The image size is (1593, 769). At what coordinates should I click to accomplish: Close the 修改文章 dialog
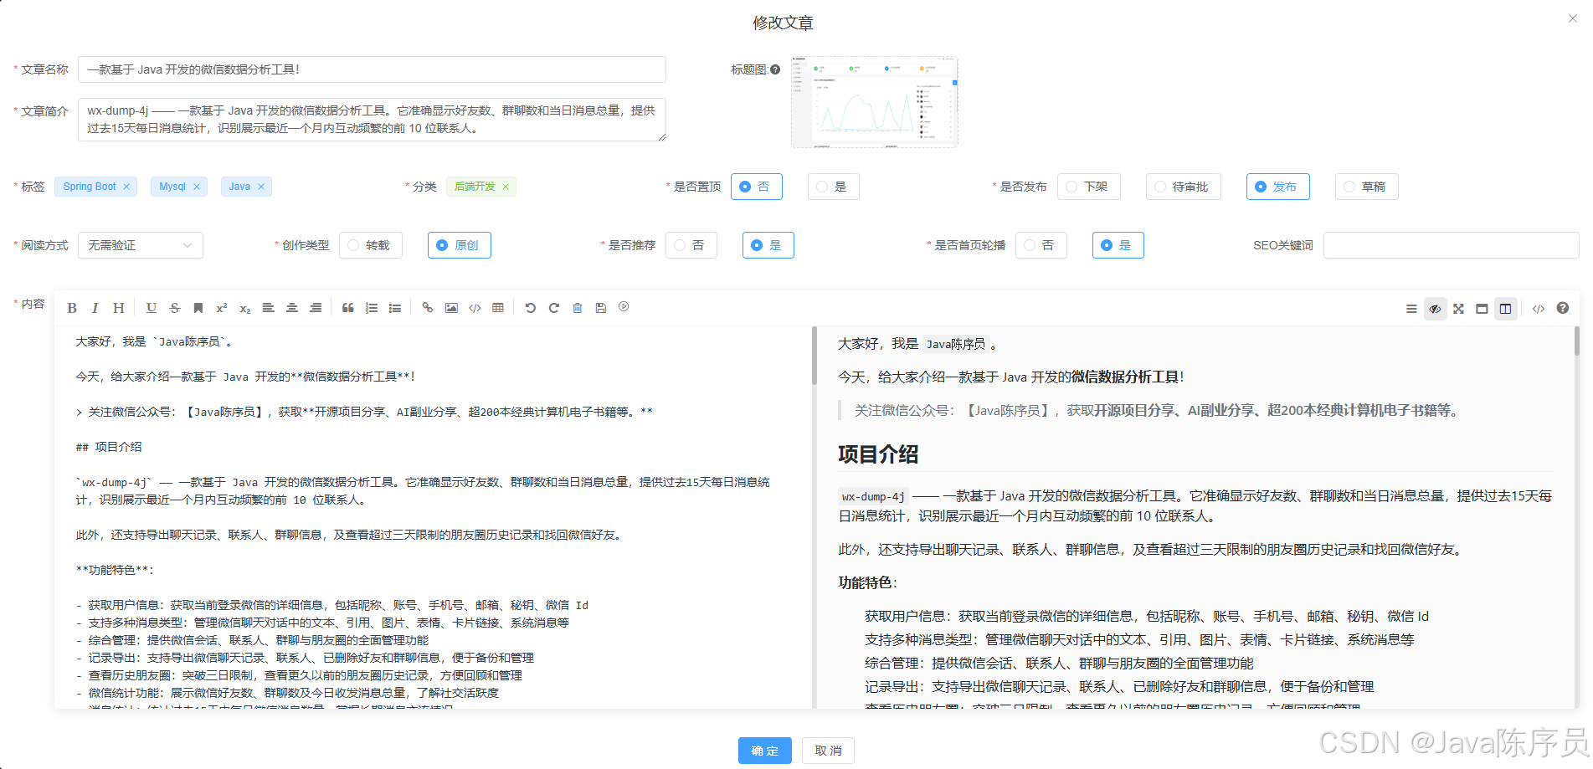pyautogui.click(x=1572, y=18)
